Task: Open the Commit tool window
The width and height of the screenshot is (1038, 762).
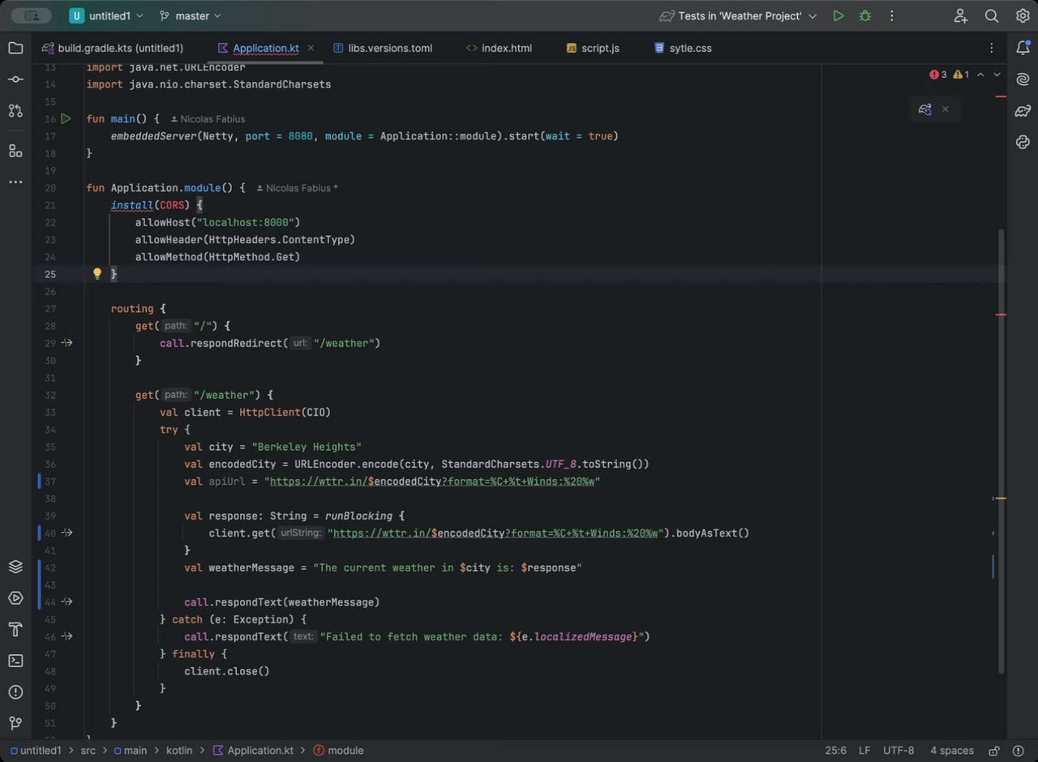Action: tap(15, 79)
